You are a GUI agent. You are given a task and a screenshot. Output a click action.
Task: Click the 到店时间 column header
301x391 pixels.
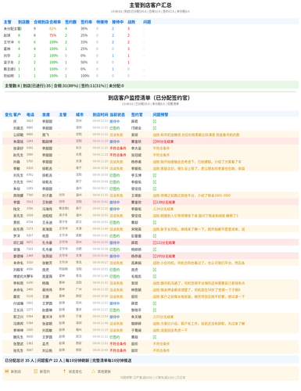100,115
